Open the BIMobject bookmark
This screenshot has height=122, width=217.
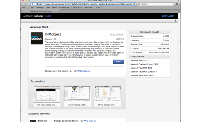[x=40, y=8]
